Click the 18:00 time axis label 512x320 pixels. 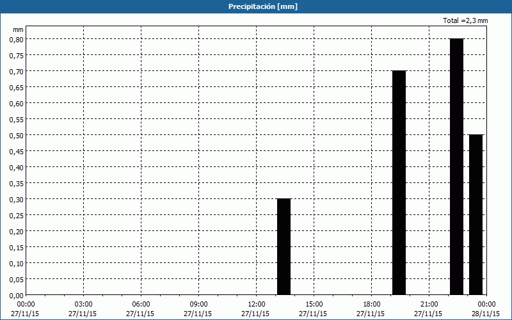[371, 305]
